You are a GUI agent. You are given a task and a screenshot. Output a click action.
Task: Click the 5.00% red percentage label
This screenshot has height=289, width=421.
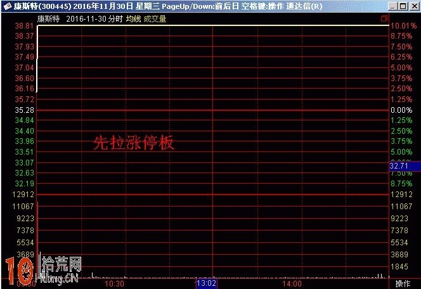pyautogui.click(x=401, y=68)
